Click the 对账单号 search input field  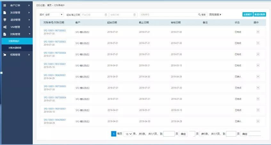(169, 15)
